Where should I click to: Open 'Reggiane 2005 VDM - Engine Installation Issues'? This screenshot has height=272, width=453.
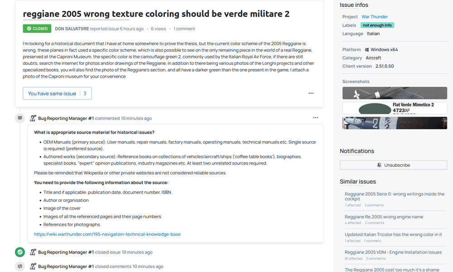(393, 252)
